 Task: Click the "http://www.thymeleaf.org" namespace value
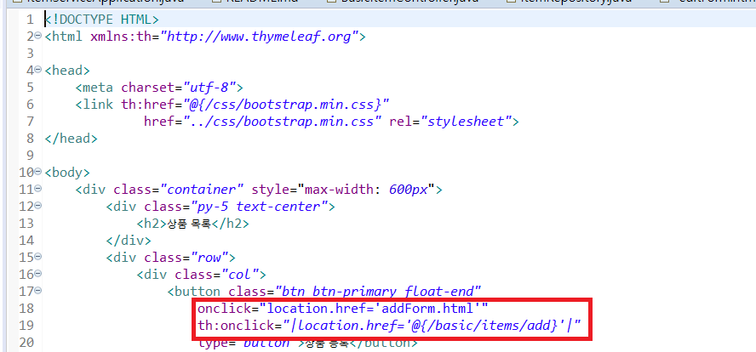tap(260, 37)
